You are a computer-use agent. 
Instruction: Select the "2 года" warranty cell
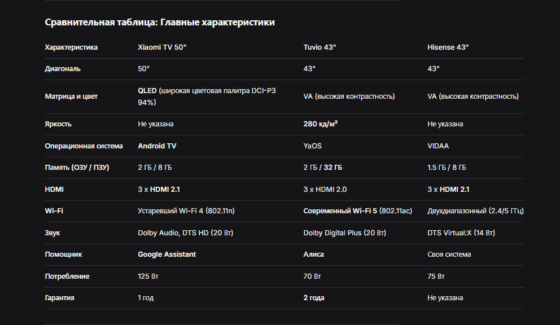[314, 298]
